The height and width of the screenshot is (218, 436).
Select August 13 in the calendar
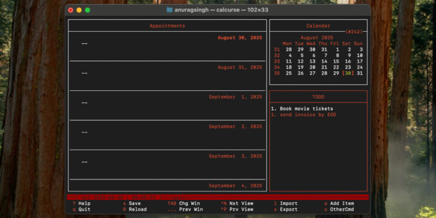[312, 62]
